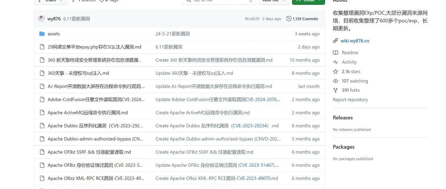The width and height of the screenshot is (446, 189).
Task: Open latest commit message 6.11更新漏洞 in header
Action: pyautogui.click(x=77, y=19)
